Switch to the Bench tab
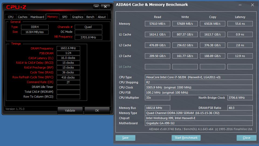This screenshot has width=259, height=146. pos(90,17)
